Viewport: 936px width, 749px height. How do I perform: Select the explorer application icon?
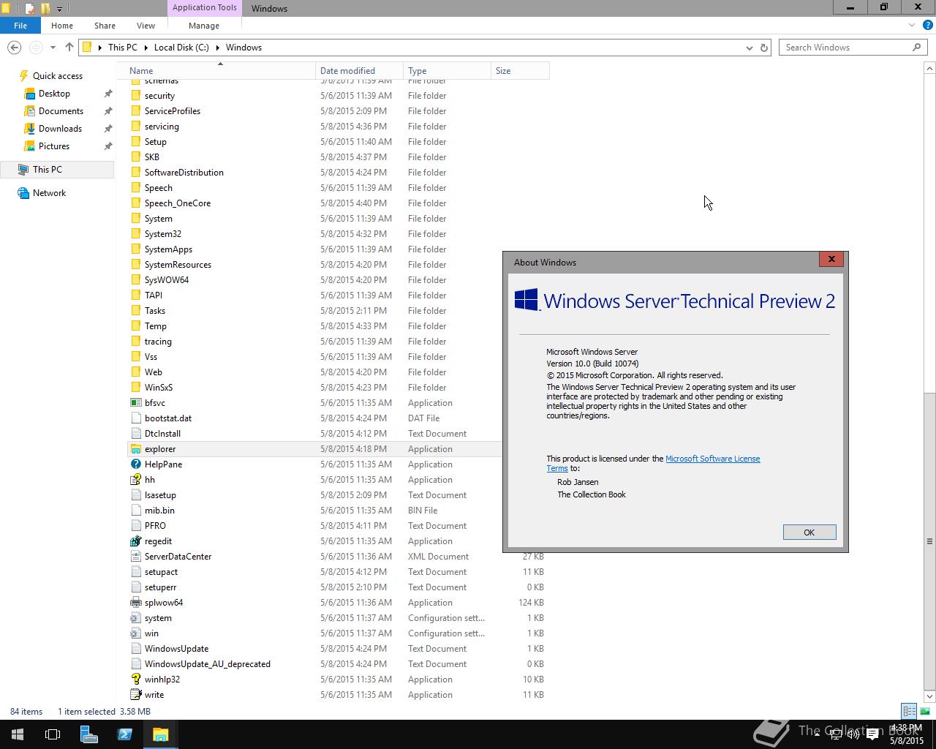click(x=135, y=449)
